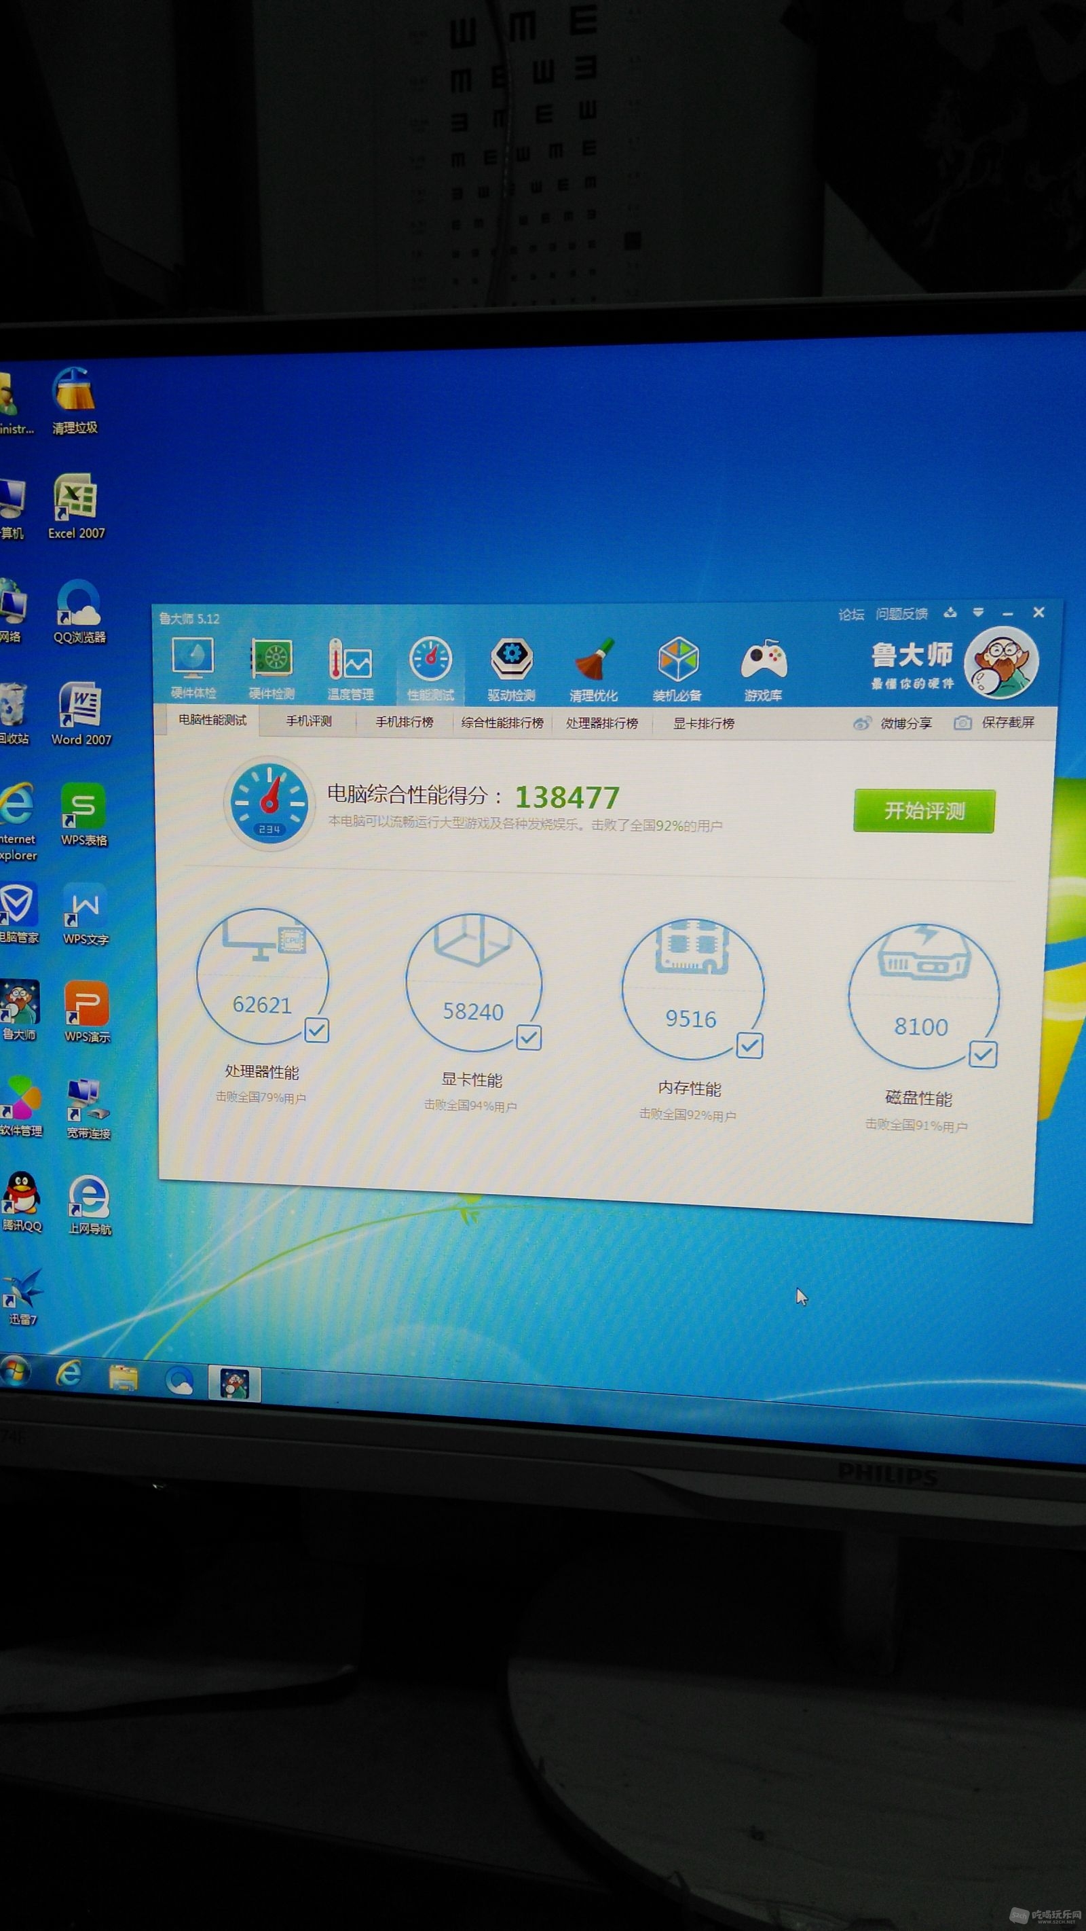1086x1931 pixels.
Task: Click the skin/theme icon in title bar
Action: click(950, 613)
